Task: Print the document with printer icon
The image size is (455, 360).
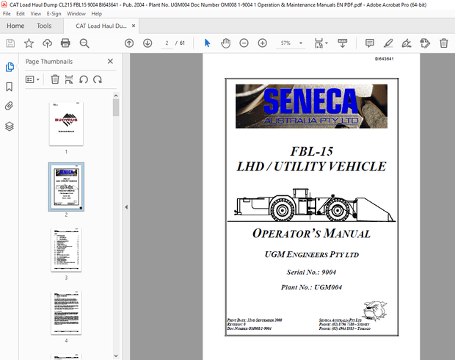Action: click(65, 43)
